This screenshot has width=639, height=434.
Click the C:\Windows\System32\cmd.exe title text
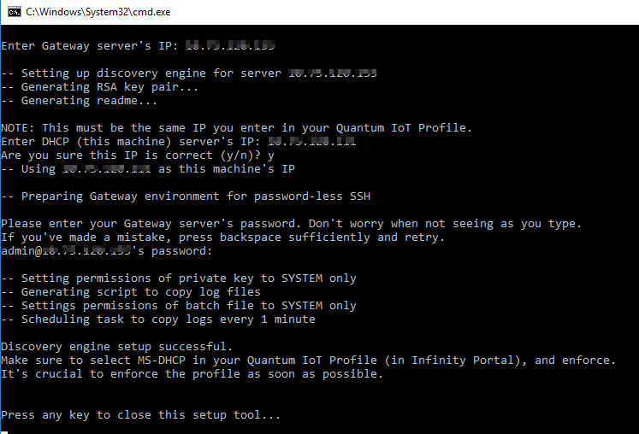(98, 12)
